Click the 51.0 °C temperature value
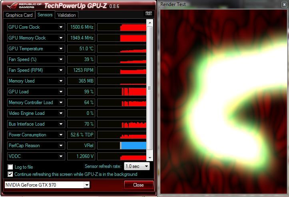Screen dimensions: 289x197 click(x=81, y=49)
